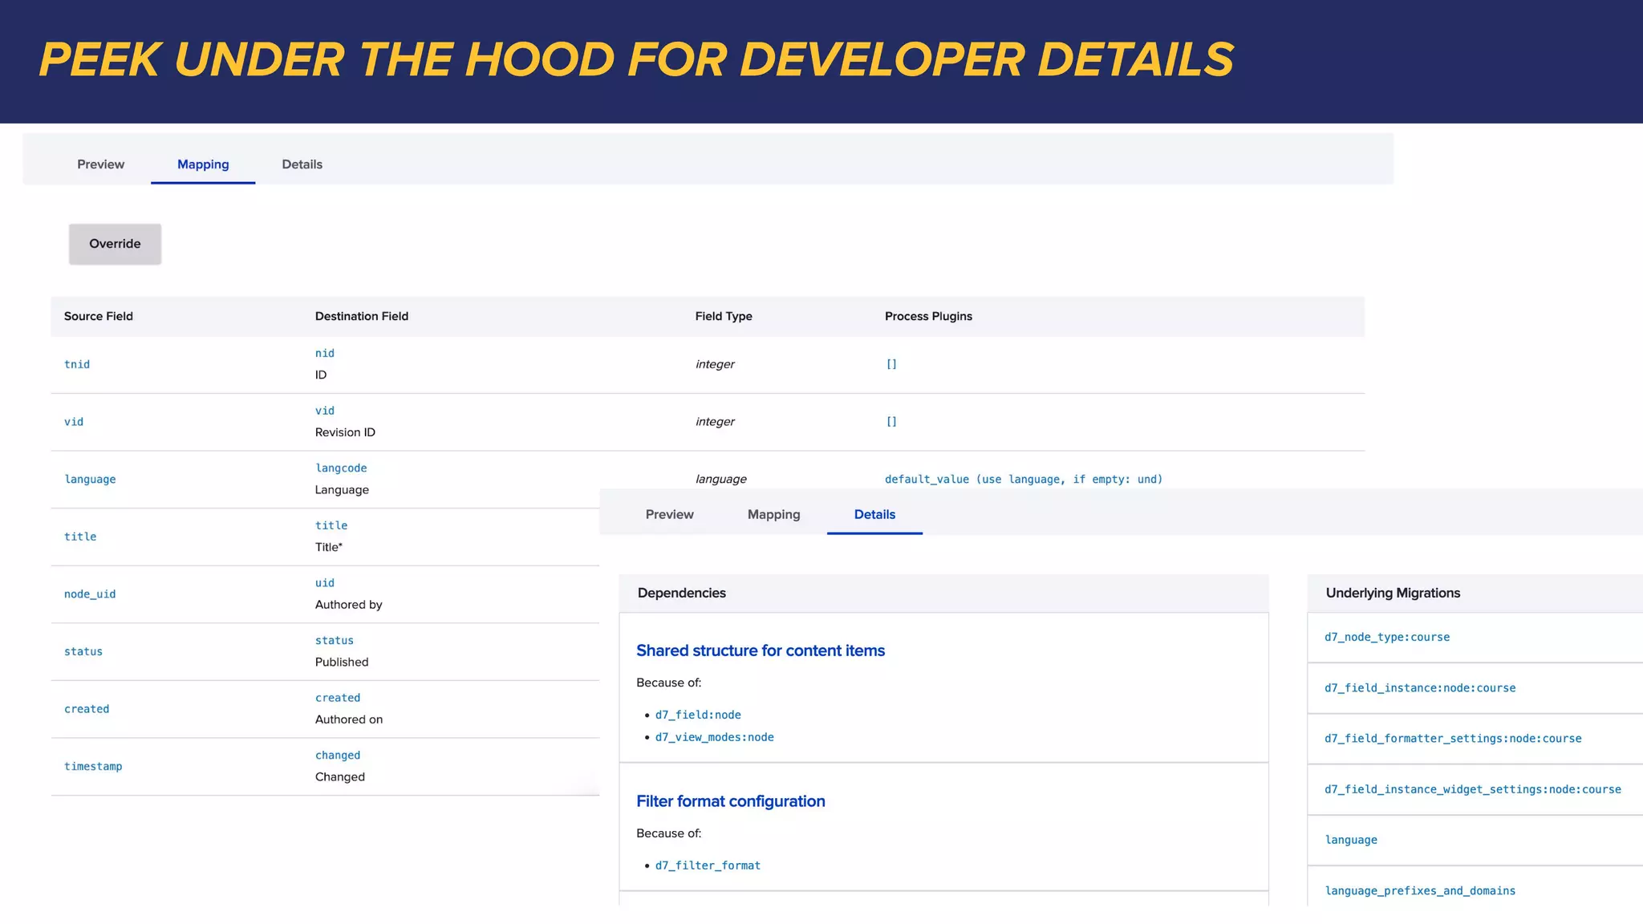
Task: Click d7_field:node dependency
Action: tap(698, 715)
